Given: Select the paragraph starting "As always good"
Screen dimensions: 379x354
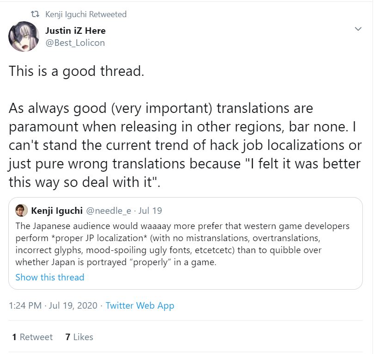Looking at the screenshot, I should (185, 144).
